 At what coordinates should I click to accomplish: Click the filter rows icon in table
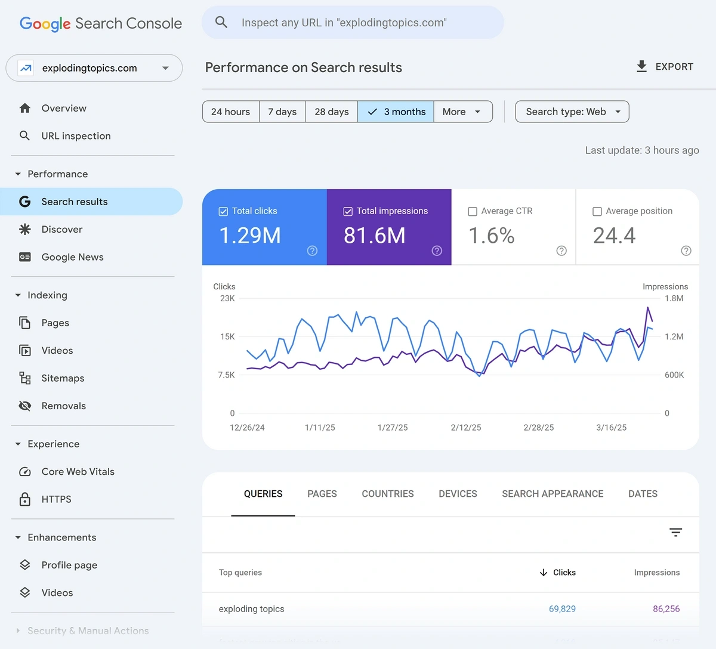point(675,532)
